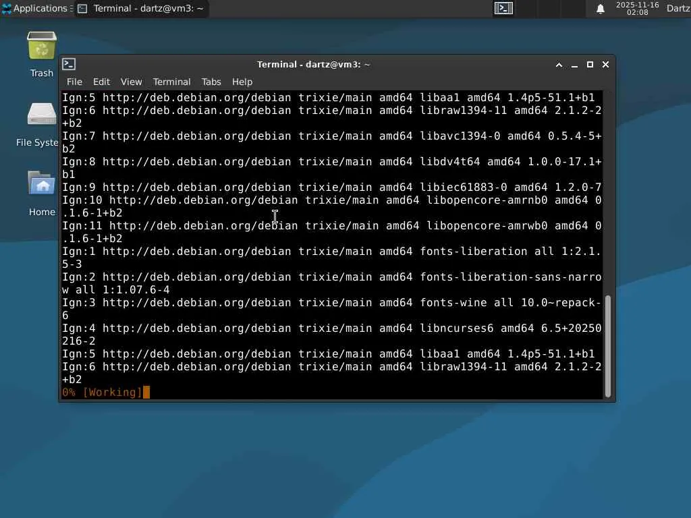Select the Terminal taskbar button in panel

point(141,8)
